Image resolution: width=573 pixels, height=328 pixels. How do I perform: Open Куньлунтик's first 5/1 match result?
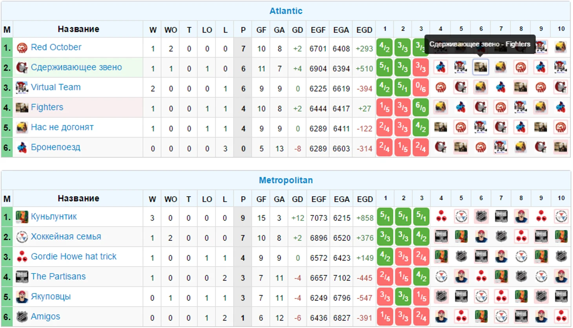(385, 217)
